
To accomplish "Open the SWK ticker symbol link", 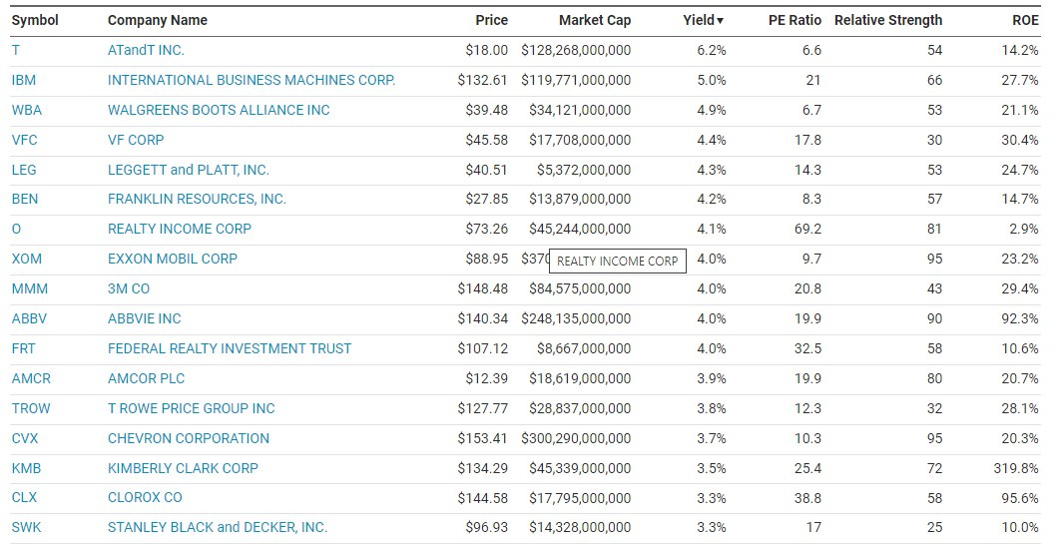I will coord(26,527).
